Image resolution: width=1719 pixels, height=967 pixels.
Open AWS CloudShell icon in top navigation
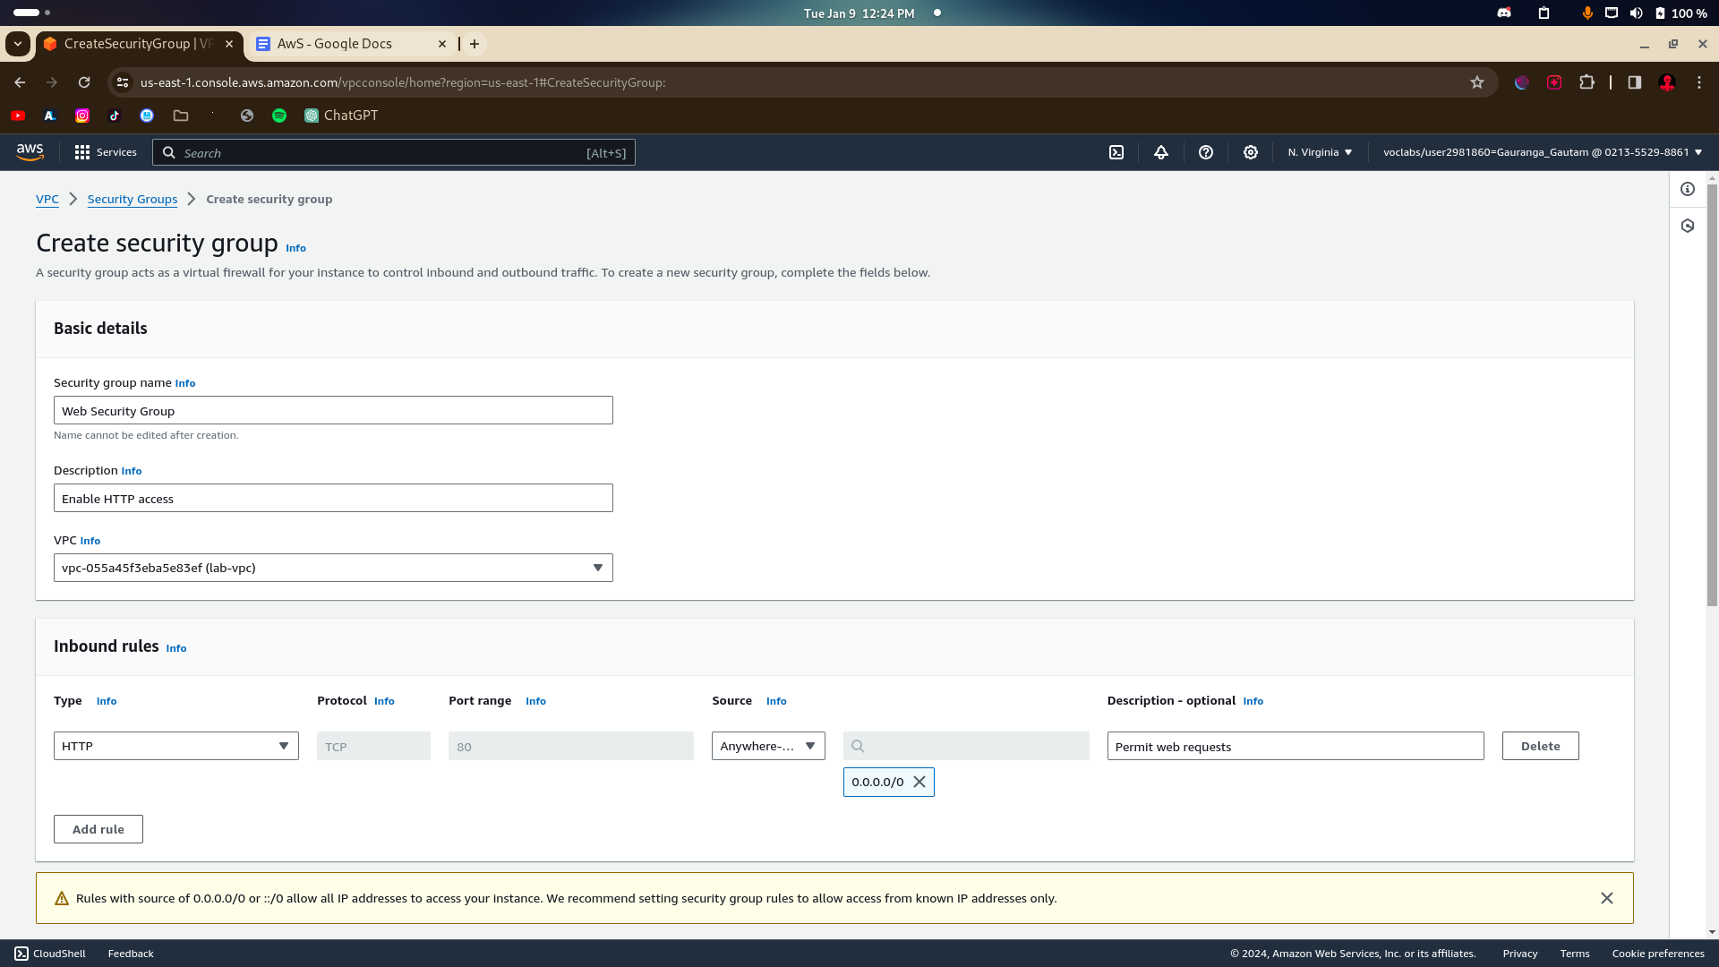tap(1116, 152)
